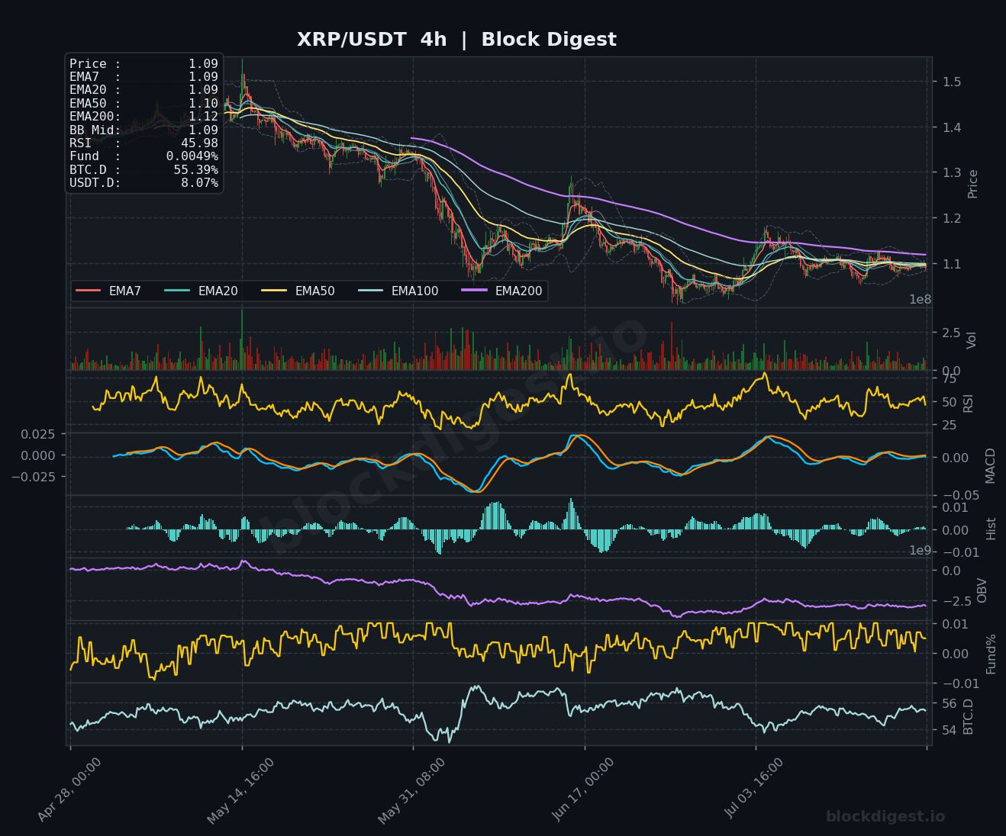Click the Vol axis label
1006x836 pixels.
point(971,340)
